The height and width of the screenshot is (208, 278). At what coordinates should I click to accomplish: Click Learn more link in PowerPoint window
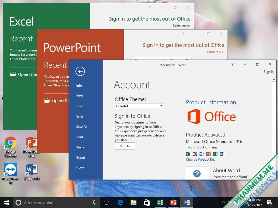(x=215, y=52)
